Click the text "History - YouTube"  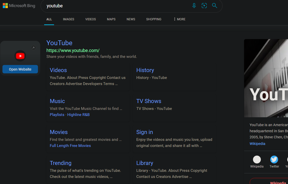[151, 78]
